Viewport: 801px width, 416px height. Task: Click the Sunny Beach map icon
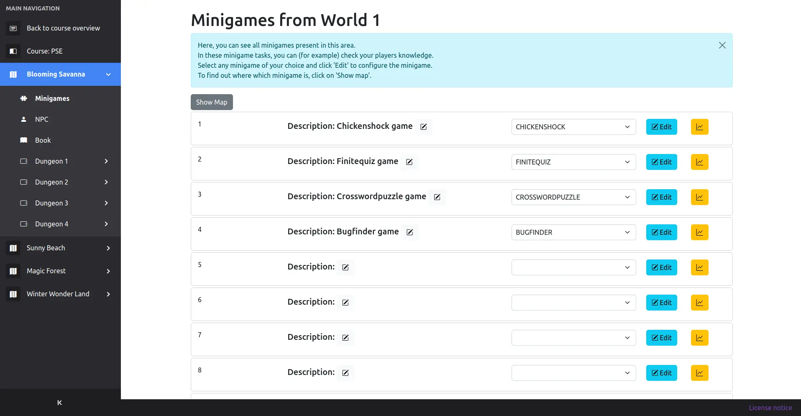click(13, 248)
